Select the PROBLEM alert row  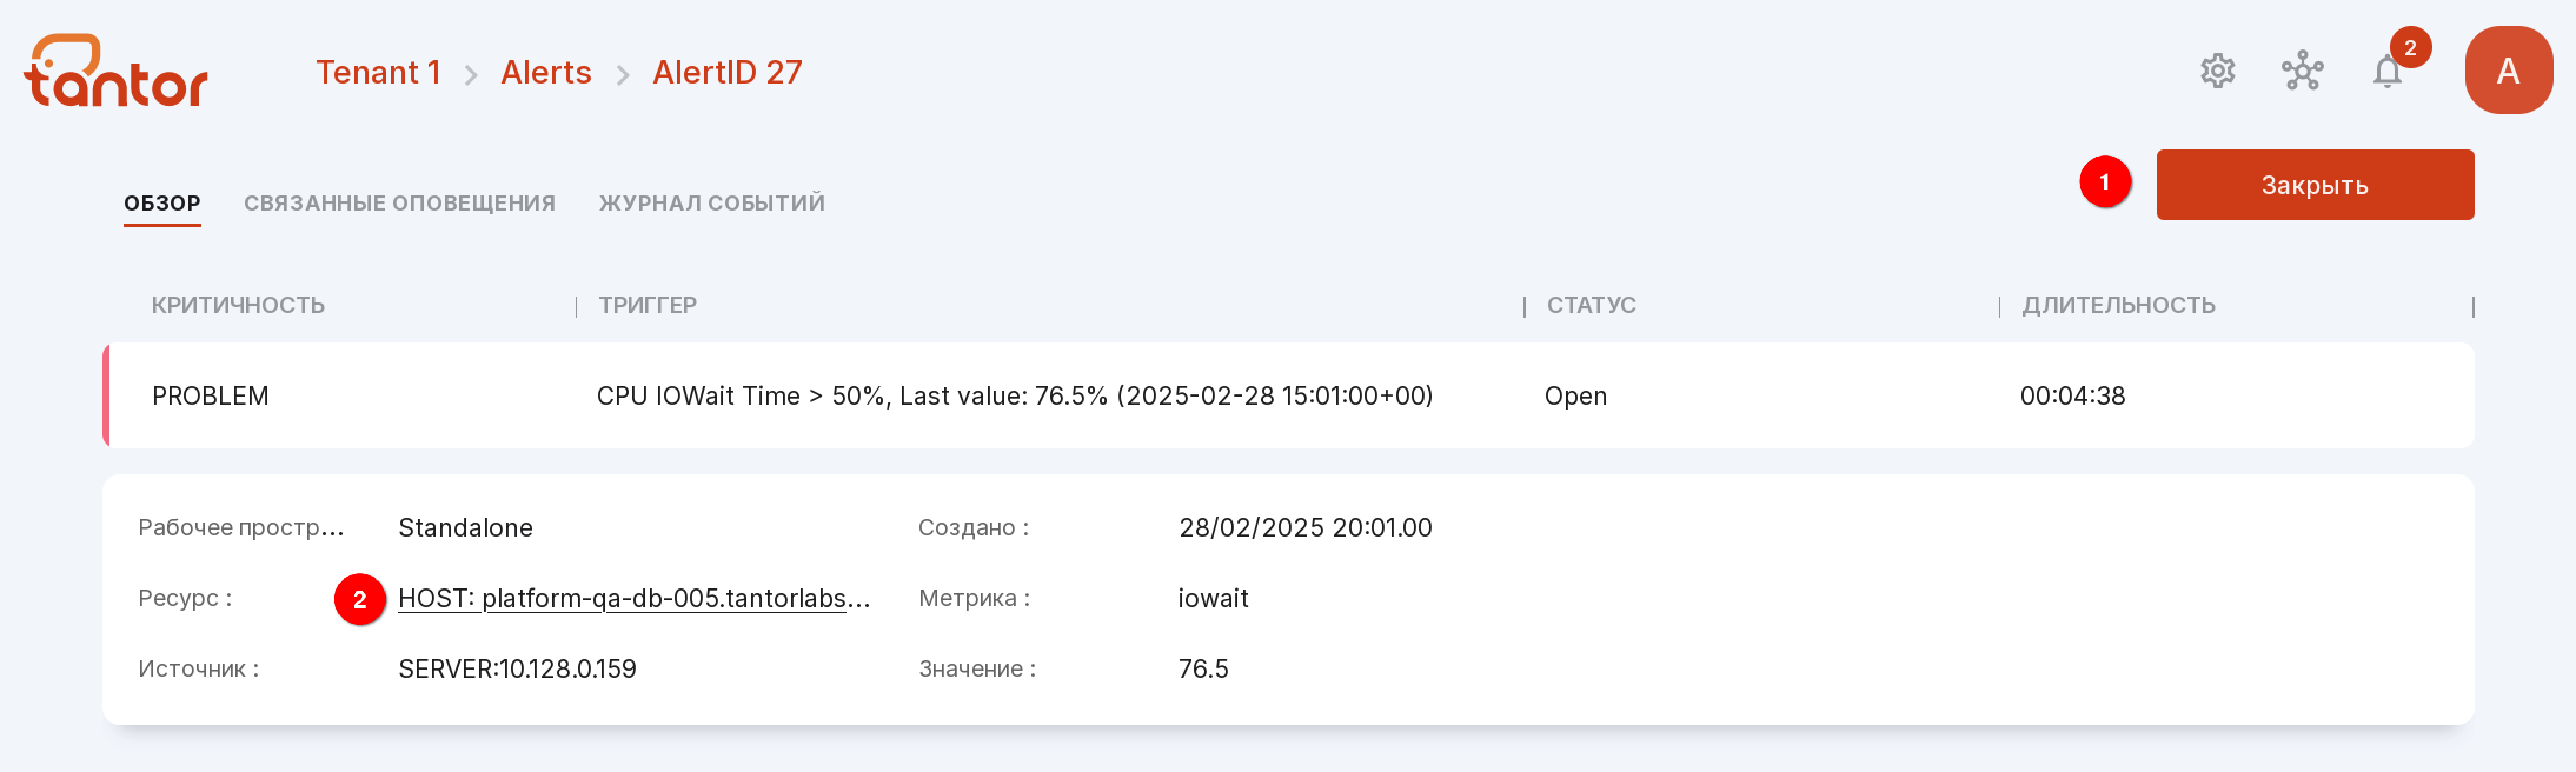click(1288, 396)
